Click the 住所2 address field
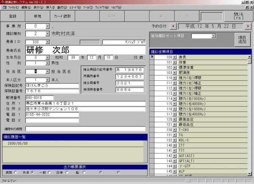This screenshot has height=184, width=254. point(86,109)
